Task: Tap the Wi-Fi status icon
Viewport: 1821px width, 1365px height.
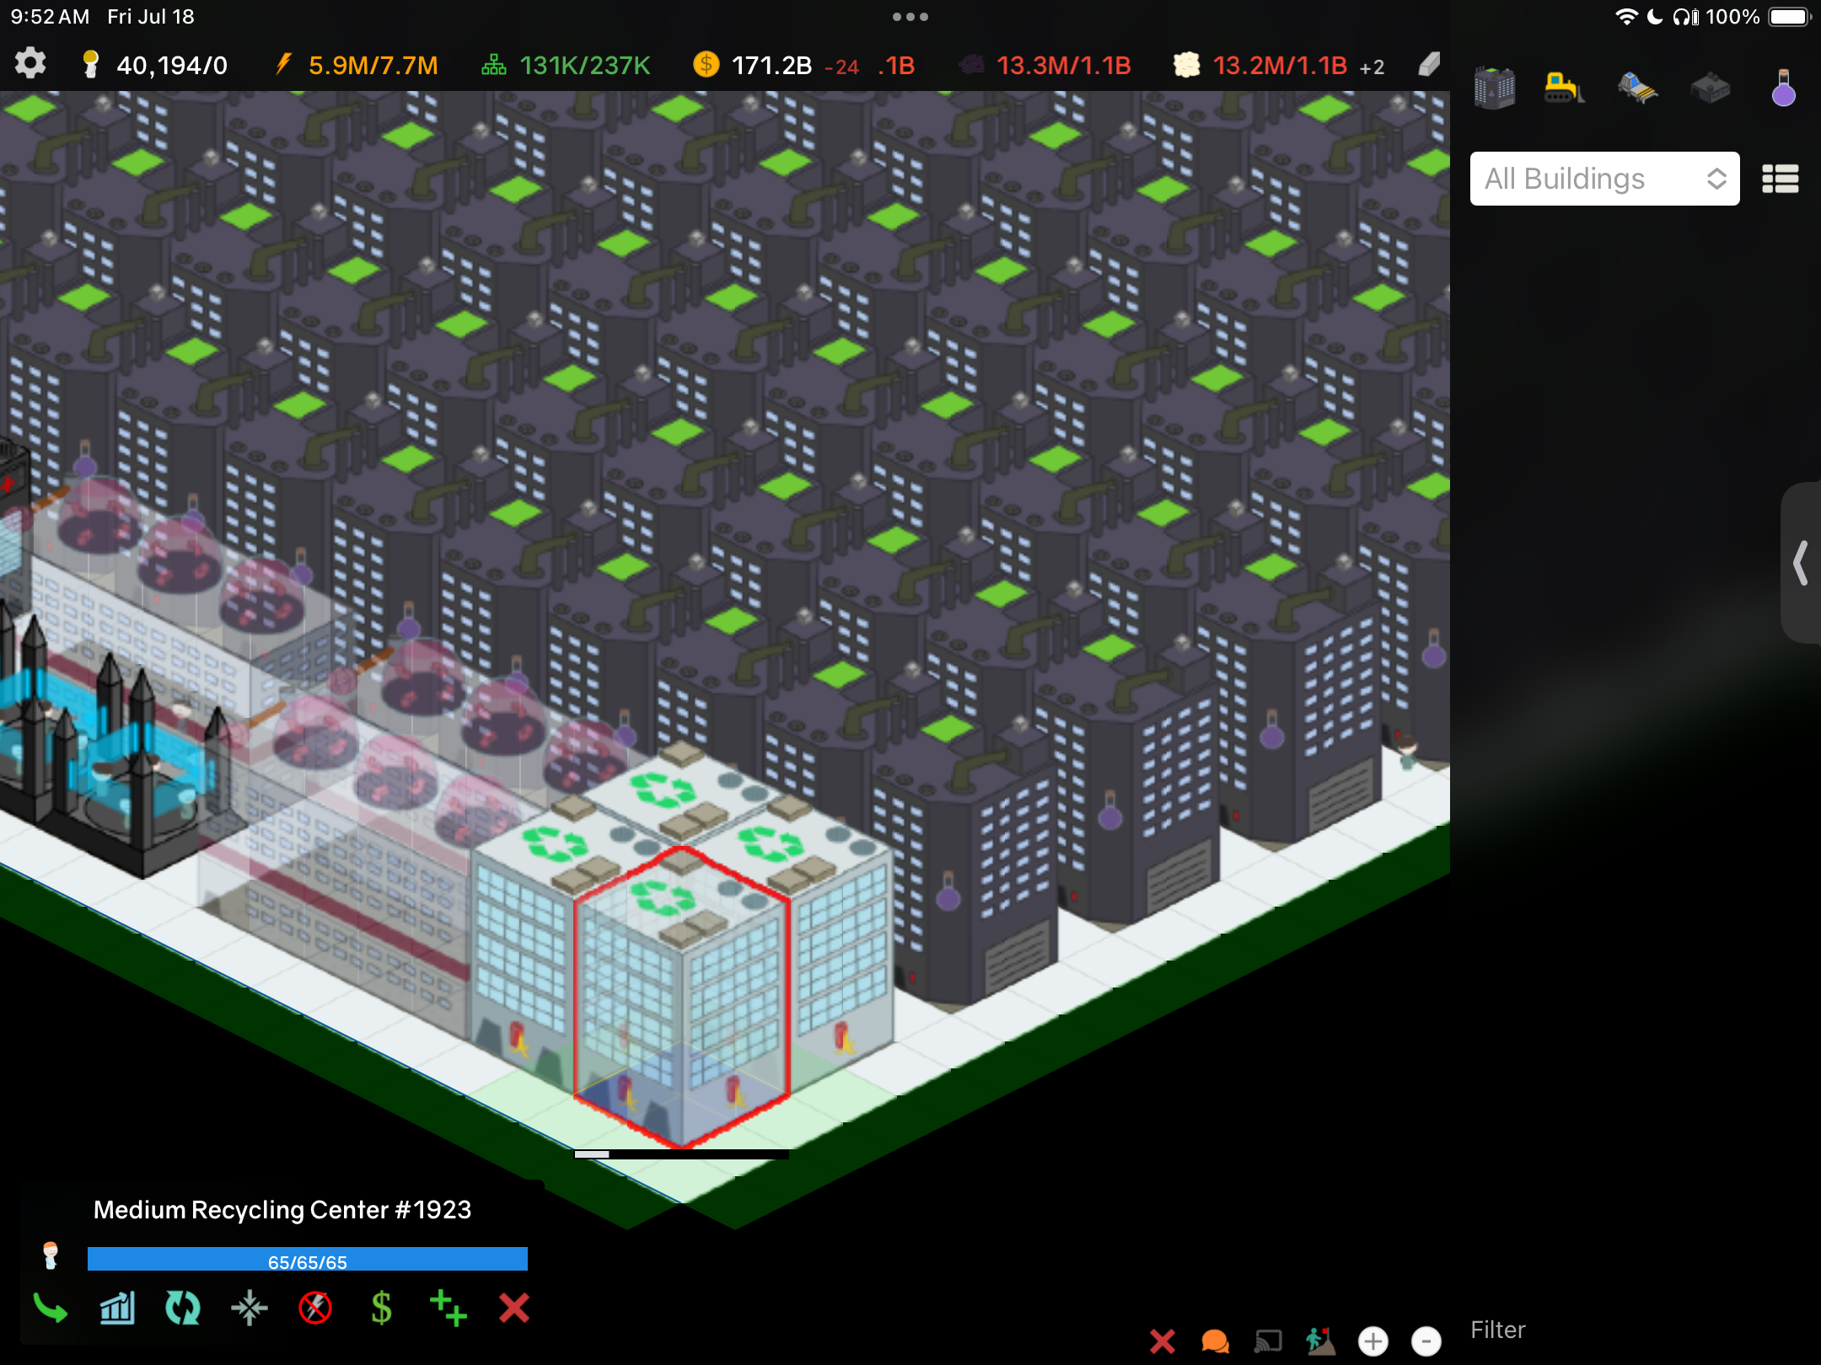Action: tap(1626, 17)
